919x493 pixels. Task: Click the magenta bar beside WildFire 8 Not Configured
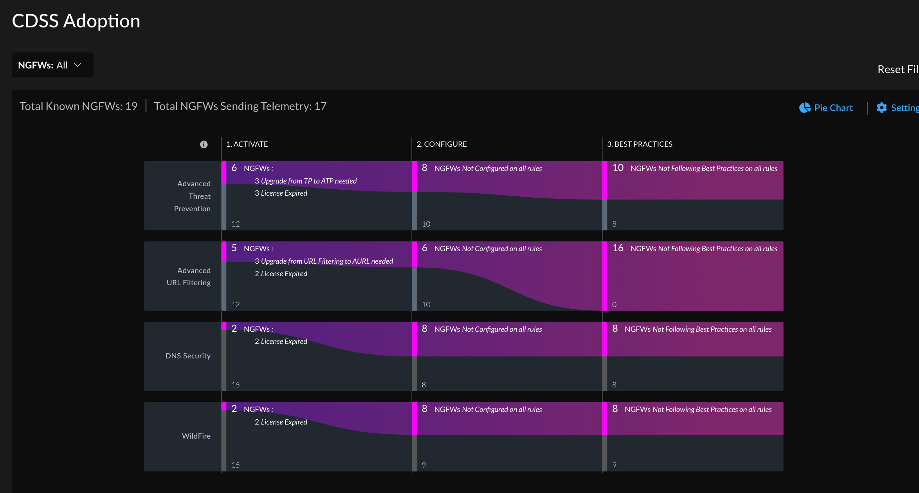click(414, 419)
